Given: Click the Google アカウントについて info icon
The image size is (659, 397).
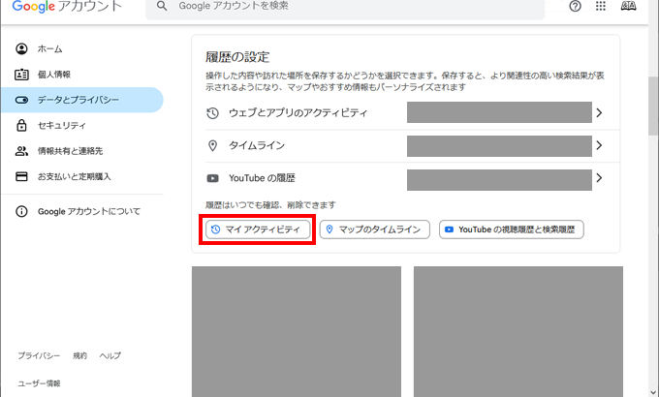Looking at the screenshot, I should pyautogui.click(x=21, y=211).
